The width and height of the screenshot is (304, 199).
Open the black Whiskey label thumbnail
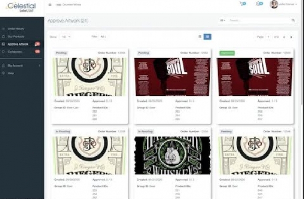[172, 156]
